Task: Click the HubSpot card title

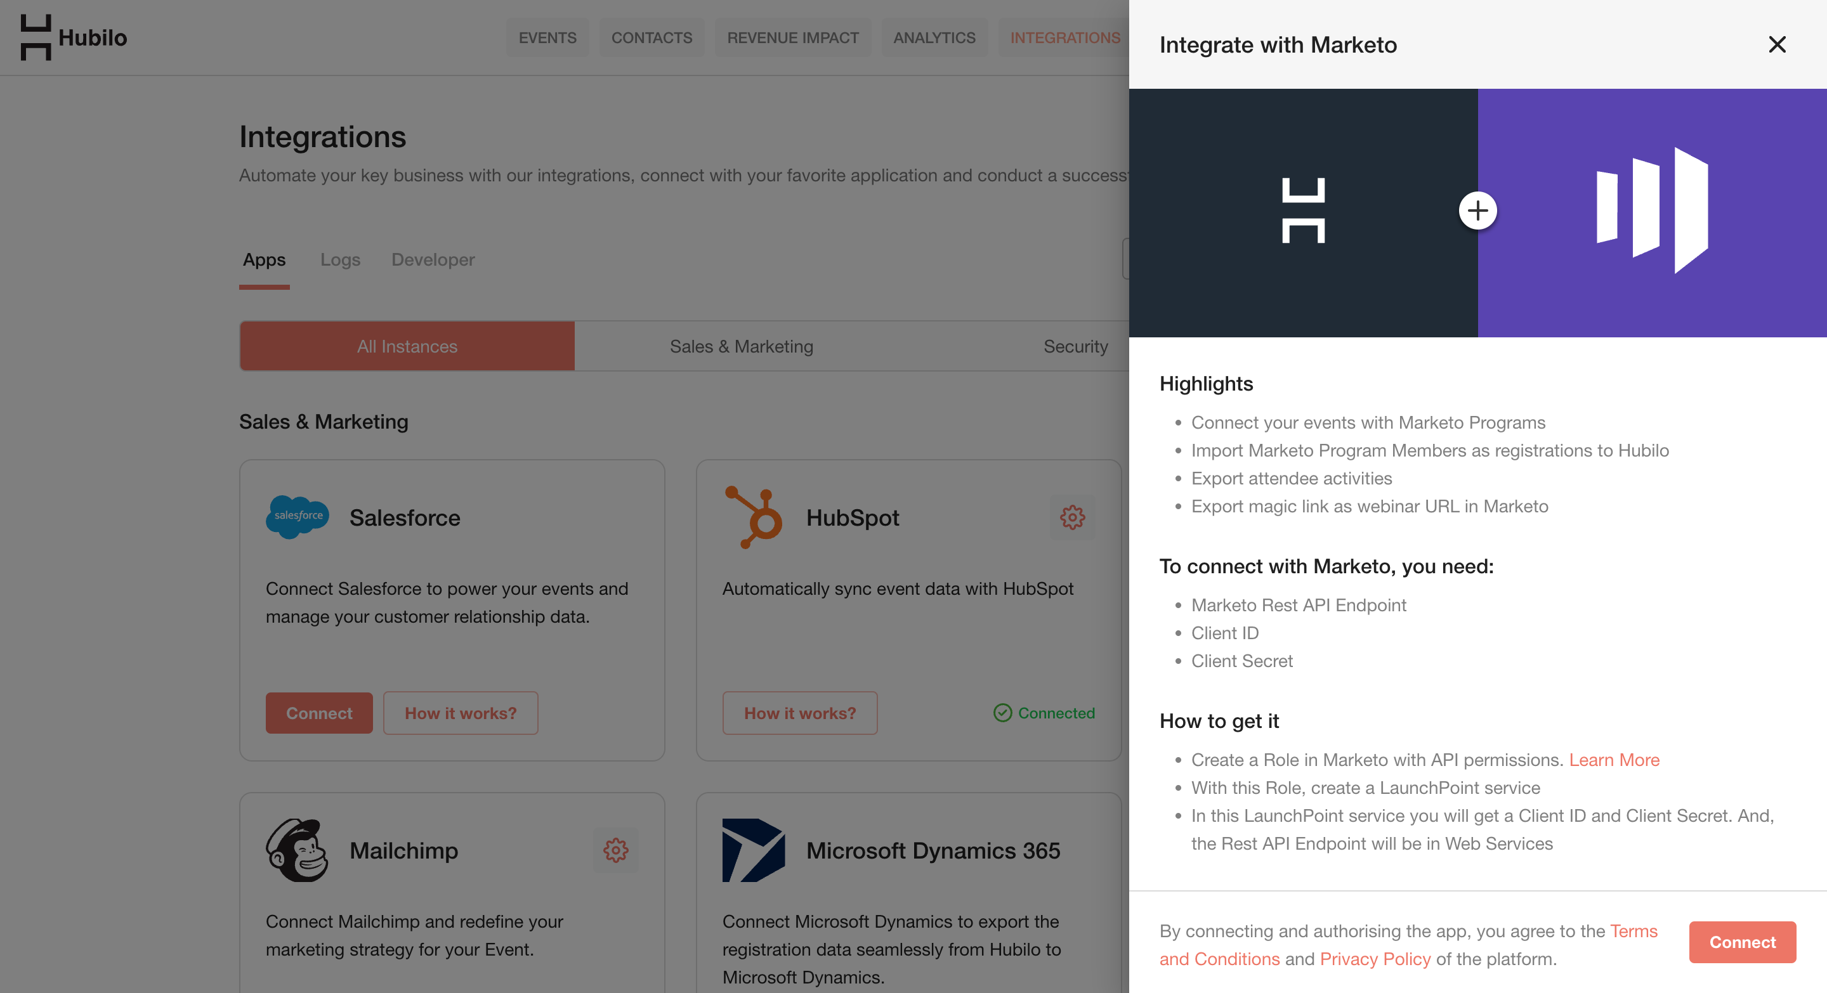Action: pos(852,517)
